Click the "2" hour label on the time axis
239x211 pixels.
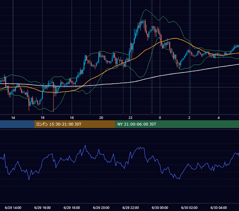click(x=189, y=118)
